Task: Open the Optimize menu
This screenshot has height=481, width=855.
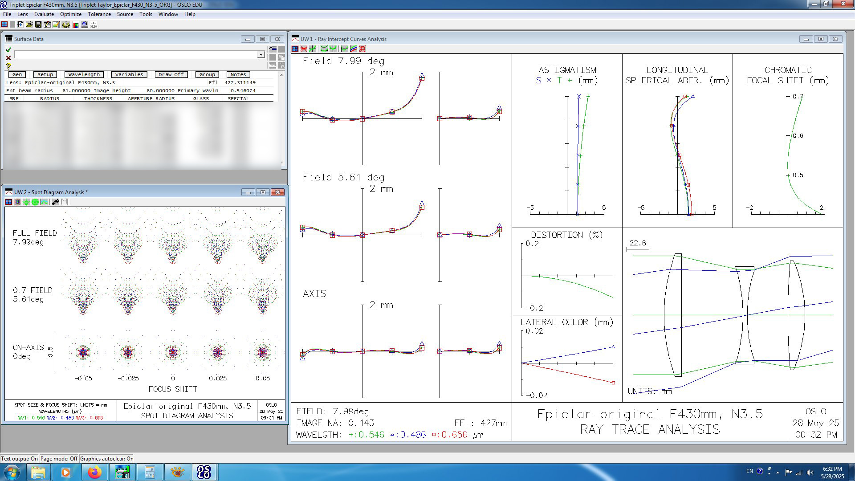Action: coord(71,14)
